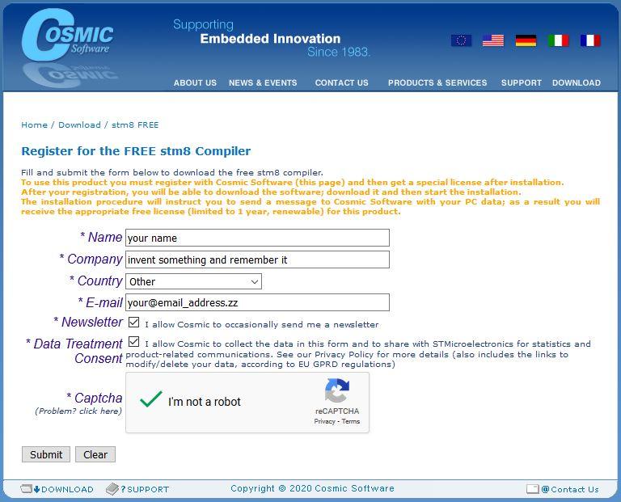
Task: Click the 'Embedded Innovation' banner text
Action: (x=270, y=39)
